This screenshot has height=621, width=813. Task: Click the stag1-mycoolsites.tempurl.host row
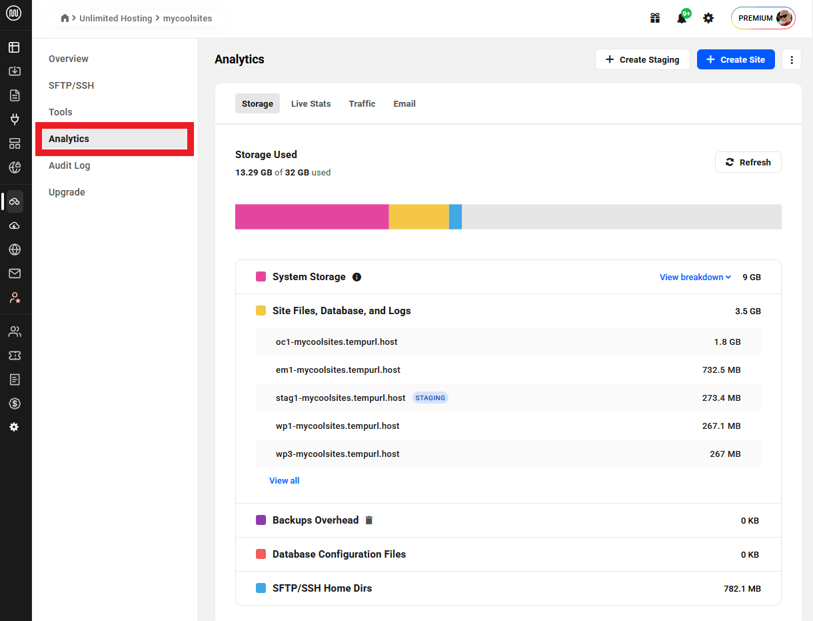point(508,398)
